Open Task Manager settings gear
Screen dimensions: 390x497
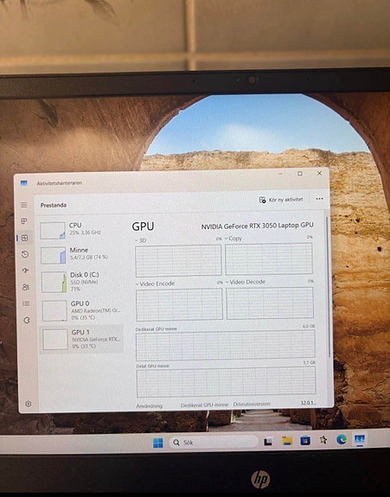(x=29, y=404)
